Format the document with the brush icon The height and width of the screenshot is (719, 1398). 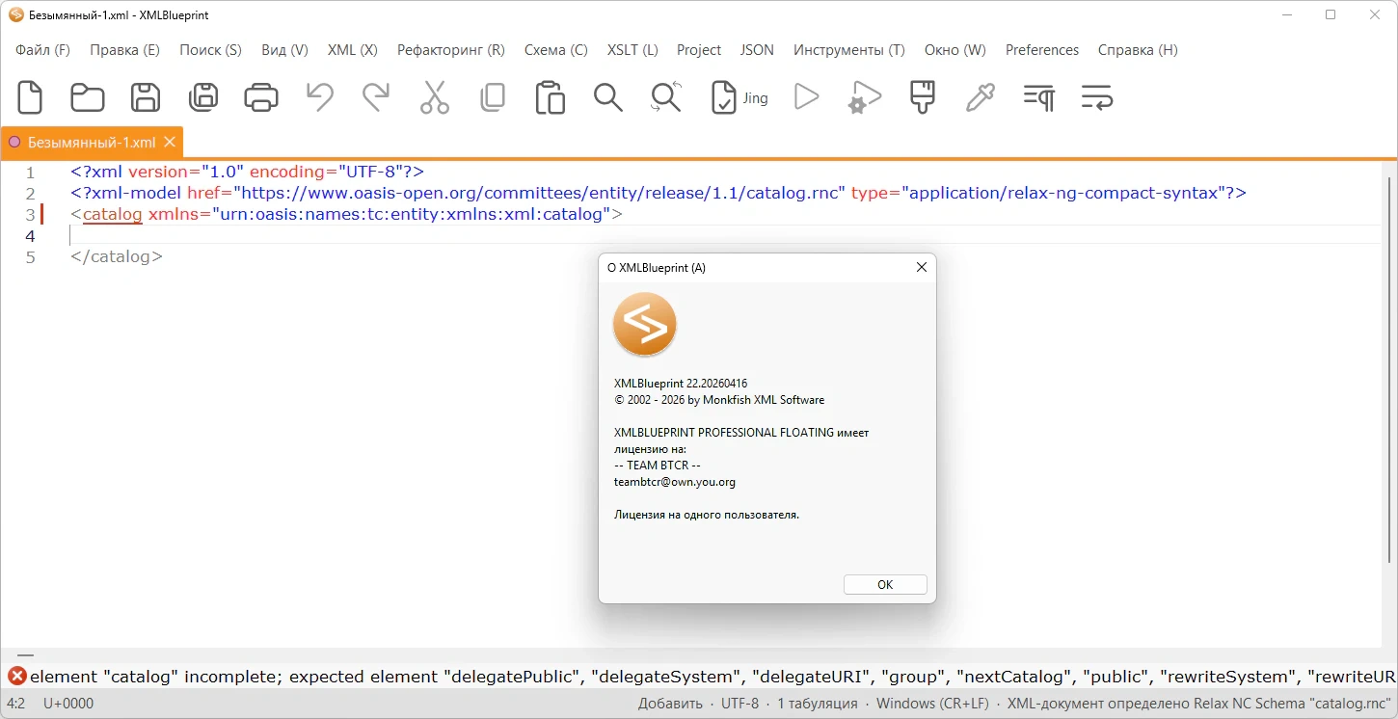click(x=923, y=97)
